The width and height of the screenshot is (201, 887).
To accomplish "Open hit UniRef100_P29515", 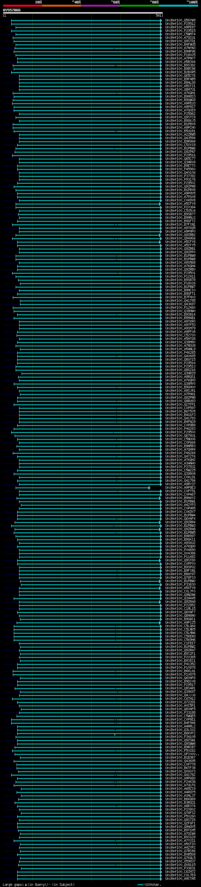I will coord(180,31).
